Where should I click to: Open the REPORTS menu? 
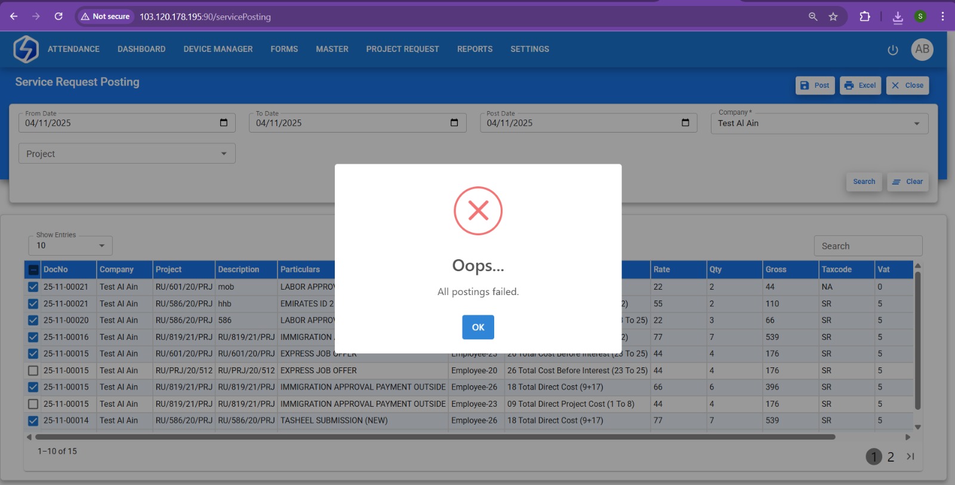click(475, 49)
